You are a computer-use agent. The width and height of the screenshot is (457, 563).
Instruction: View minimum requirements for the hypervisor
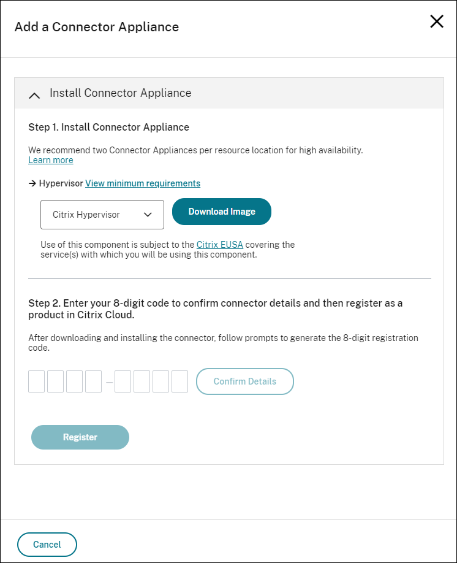click(x=142, y=183)
